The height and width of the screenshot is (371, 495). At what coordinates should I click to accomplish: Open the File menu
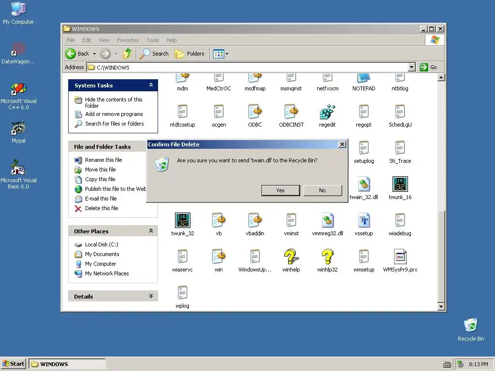coord(71,40)
